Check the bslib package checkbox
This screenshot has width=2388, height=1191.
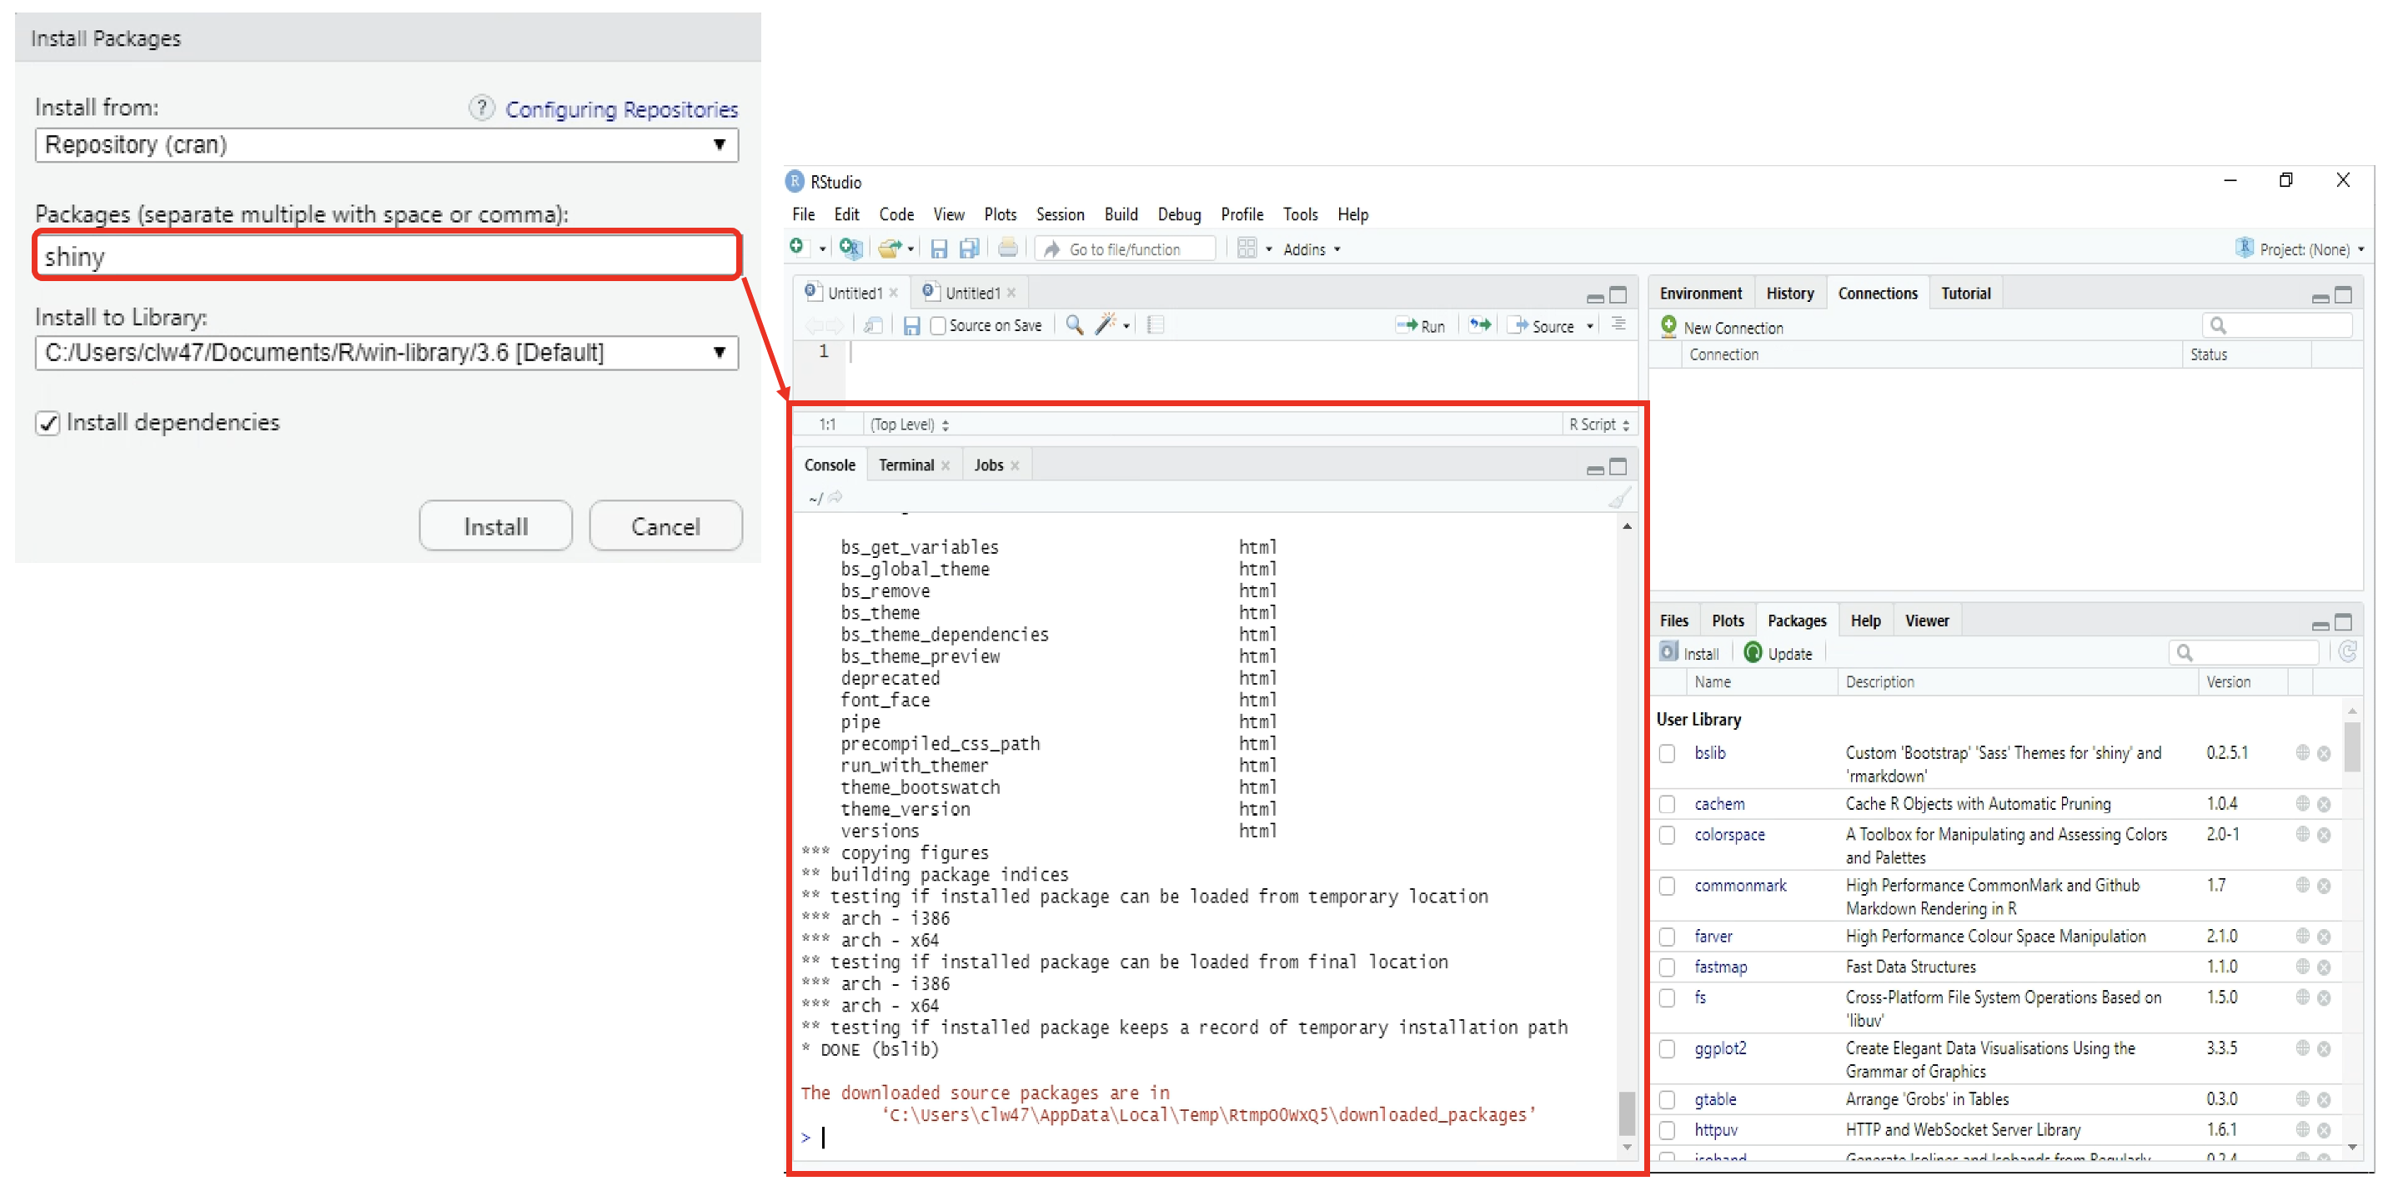[x=1667, y=754]
